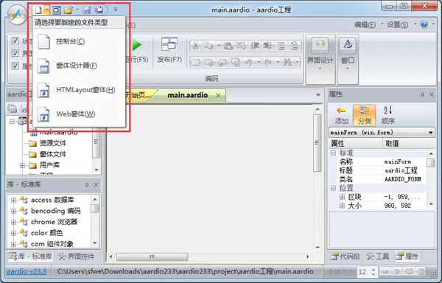Expand the access database library node
The image size is (442, 283).
pyautogui.click(x=13, y=200)
